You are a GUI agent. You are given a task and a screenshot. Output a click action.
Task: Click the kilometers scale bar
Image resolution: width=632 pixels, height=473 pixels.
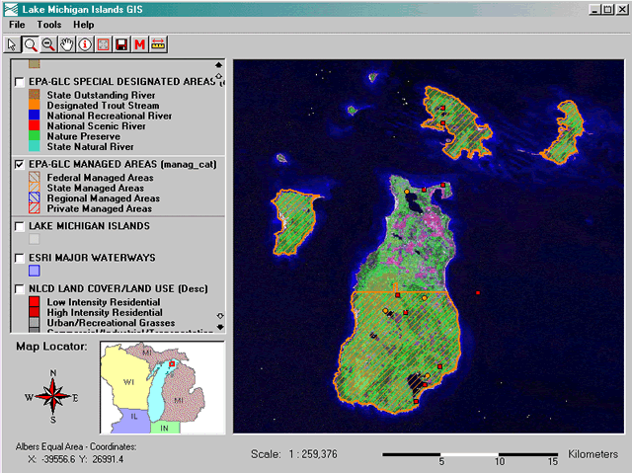tap(470, 455)
